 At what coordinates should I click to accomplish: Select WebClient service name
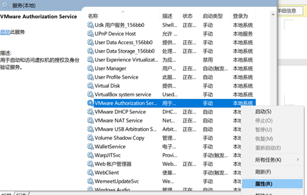pyautogui.click(x=106, y=173)
